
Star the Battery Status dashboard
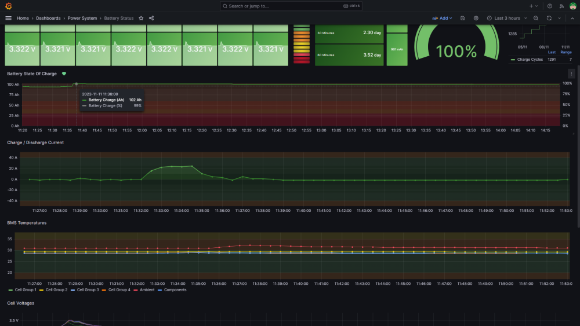point(141,18)
